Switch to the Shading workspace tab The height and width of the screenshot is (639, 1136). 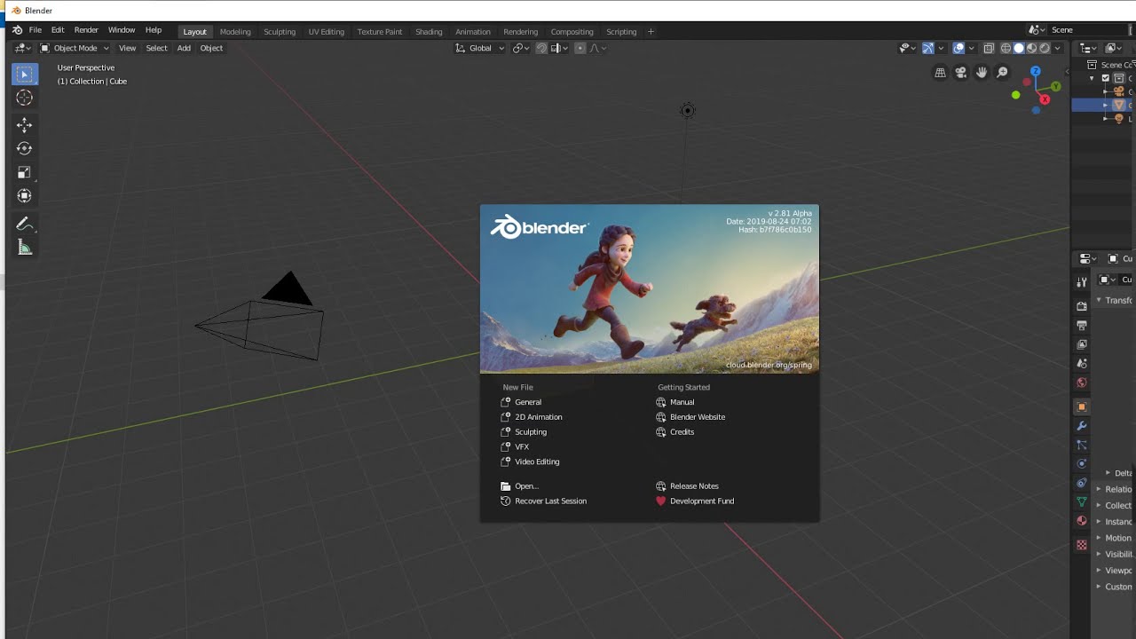pos(429,32)
